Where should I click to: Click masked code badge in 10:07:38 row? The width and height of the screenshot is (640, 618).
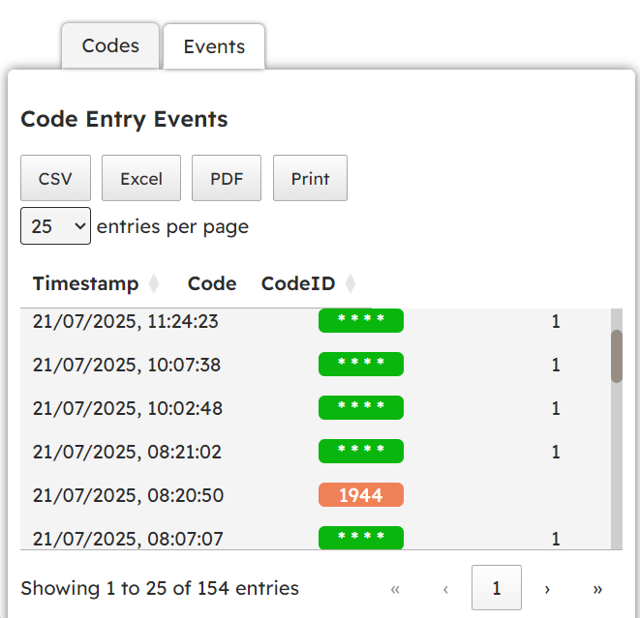(361, 364)
